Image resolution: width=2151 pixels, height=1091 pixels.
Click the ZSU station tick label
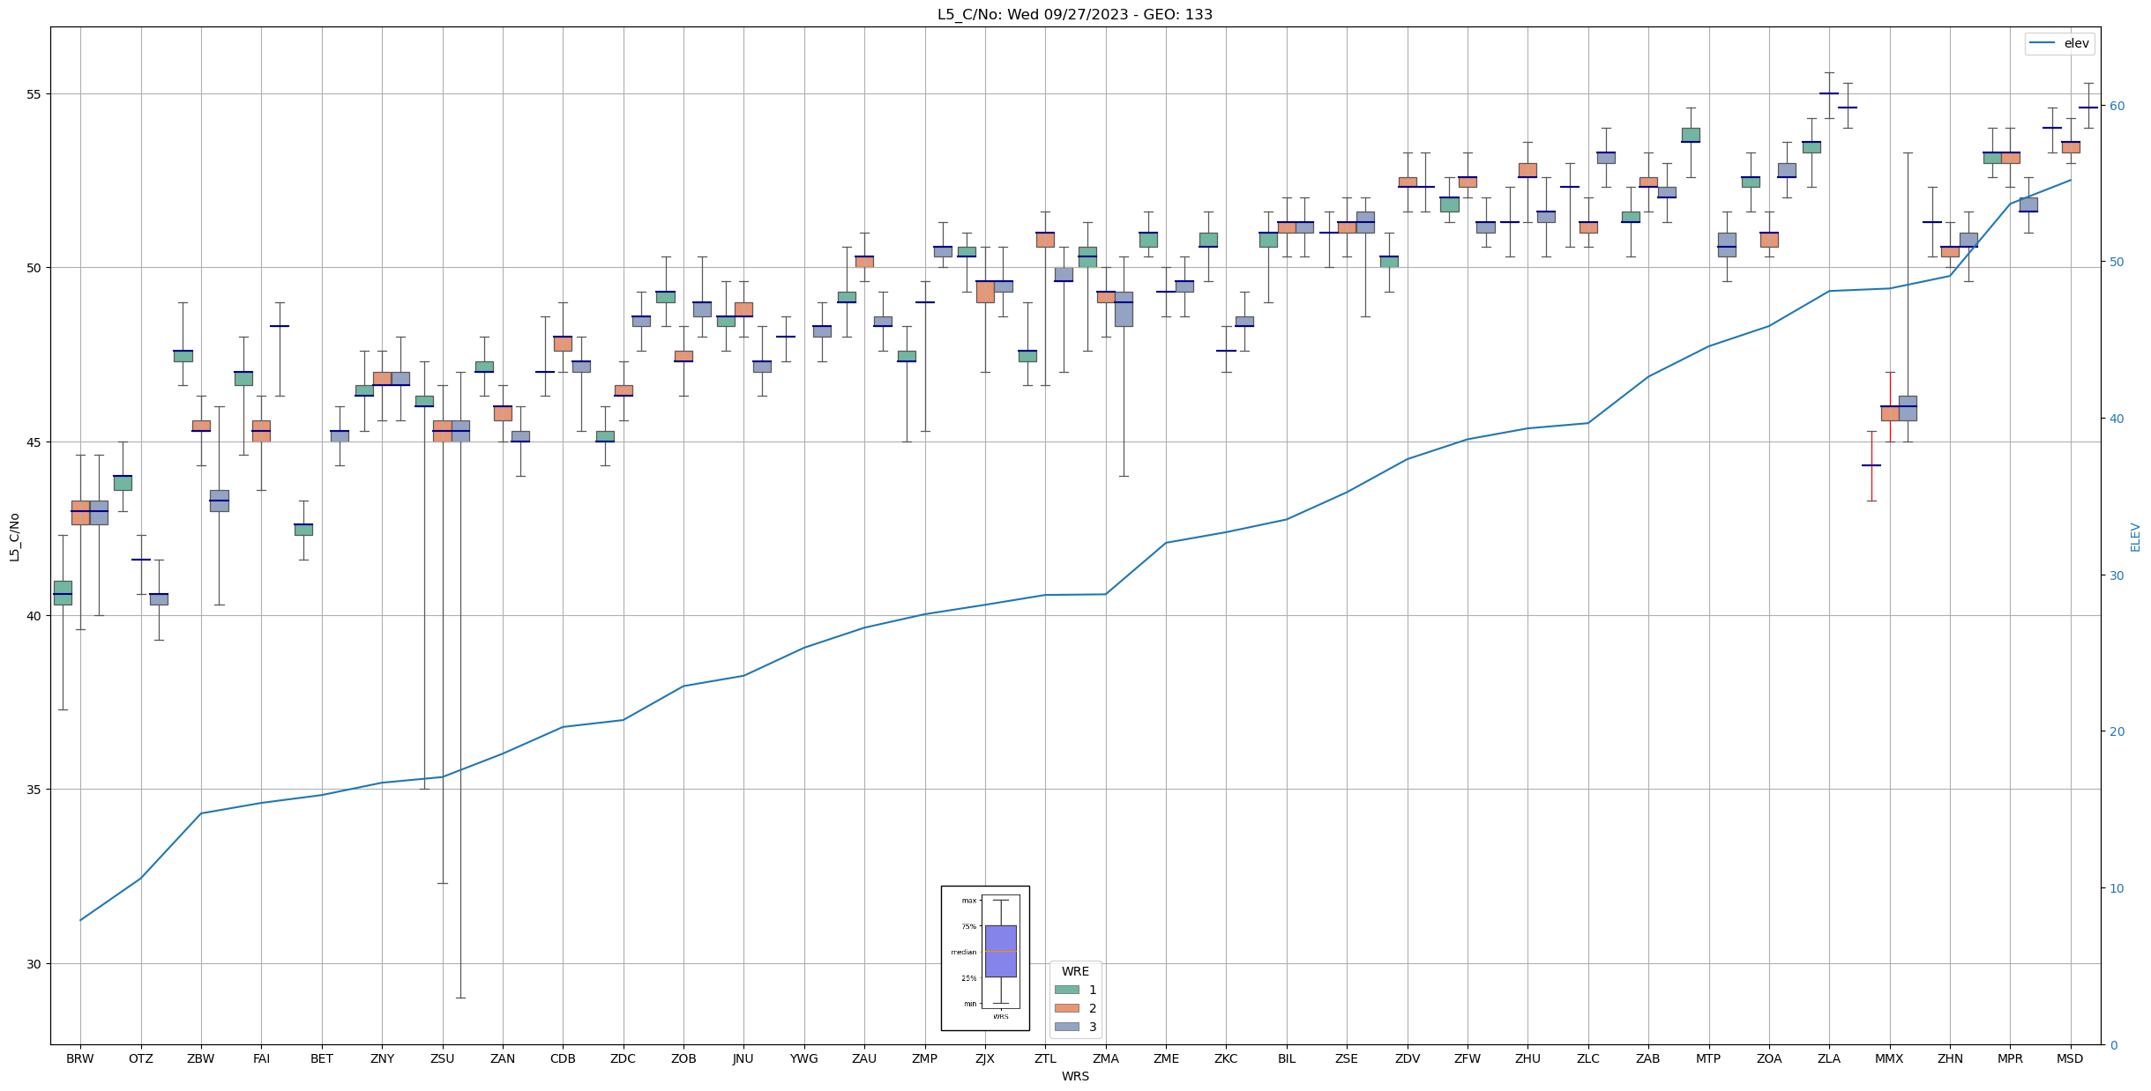click(442, 1058)
